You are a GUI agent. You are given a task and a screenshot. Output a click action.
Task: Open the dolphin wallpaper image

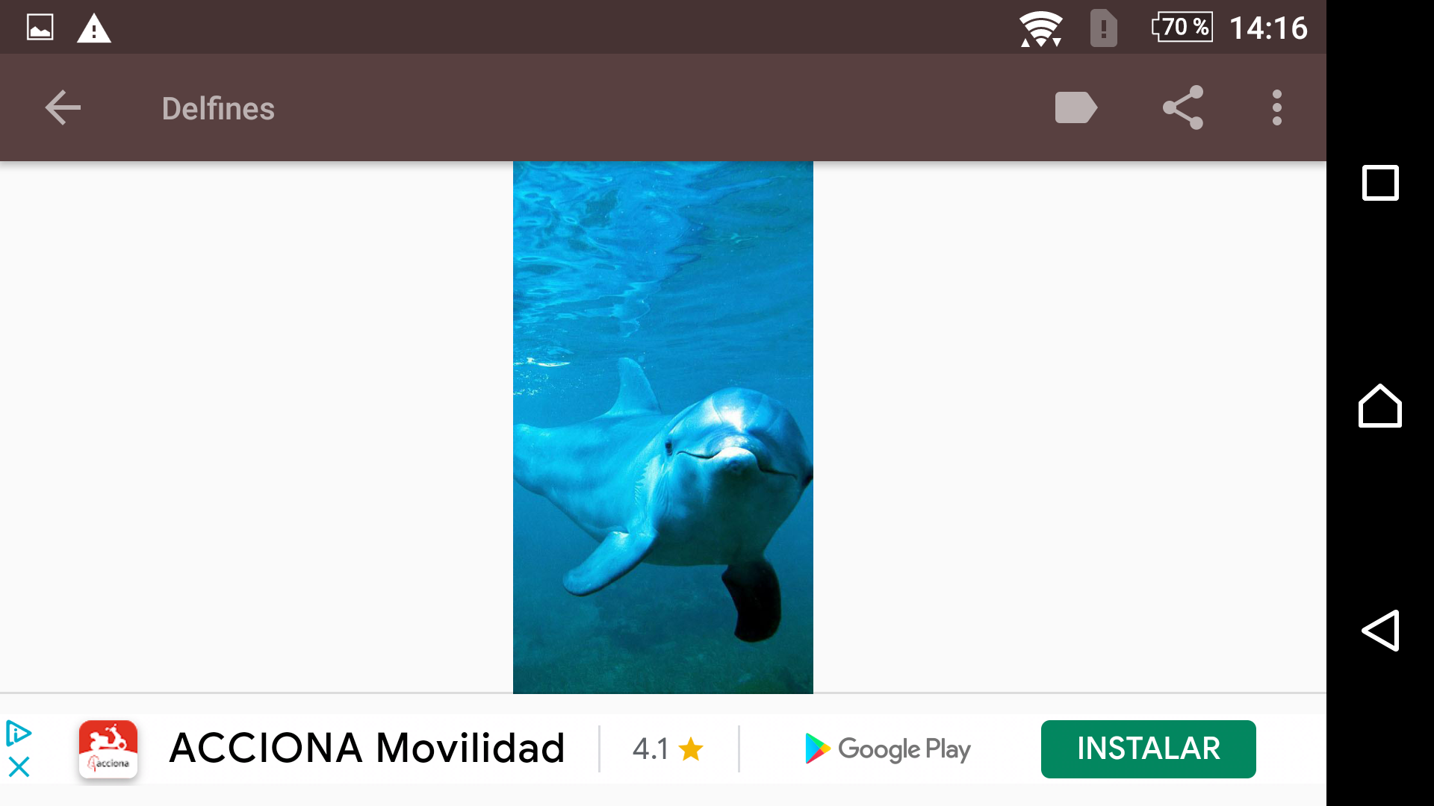662,427
